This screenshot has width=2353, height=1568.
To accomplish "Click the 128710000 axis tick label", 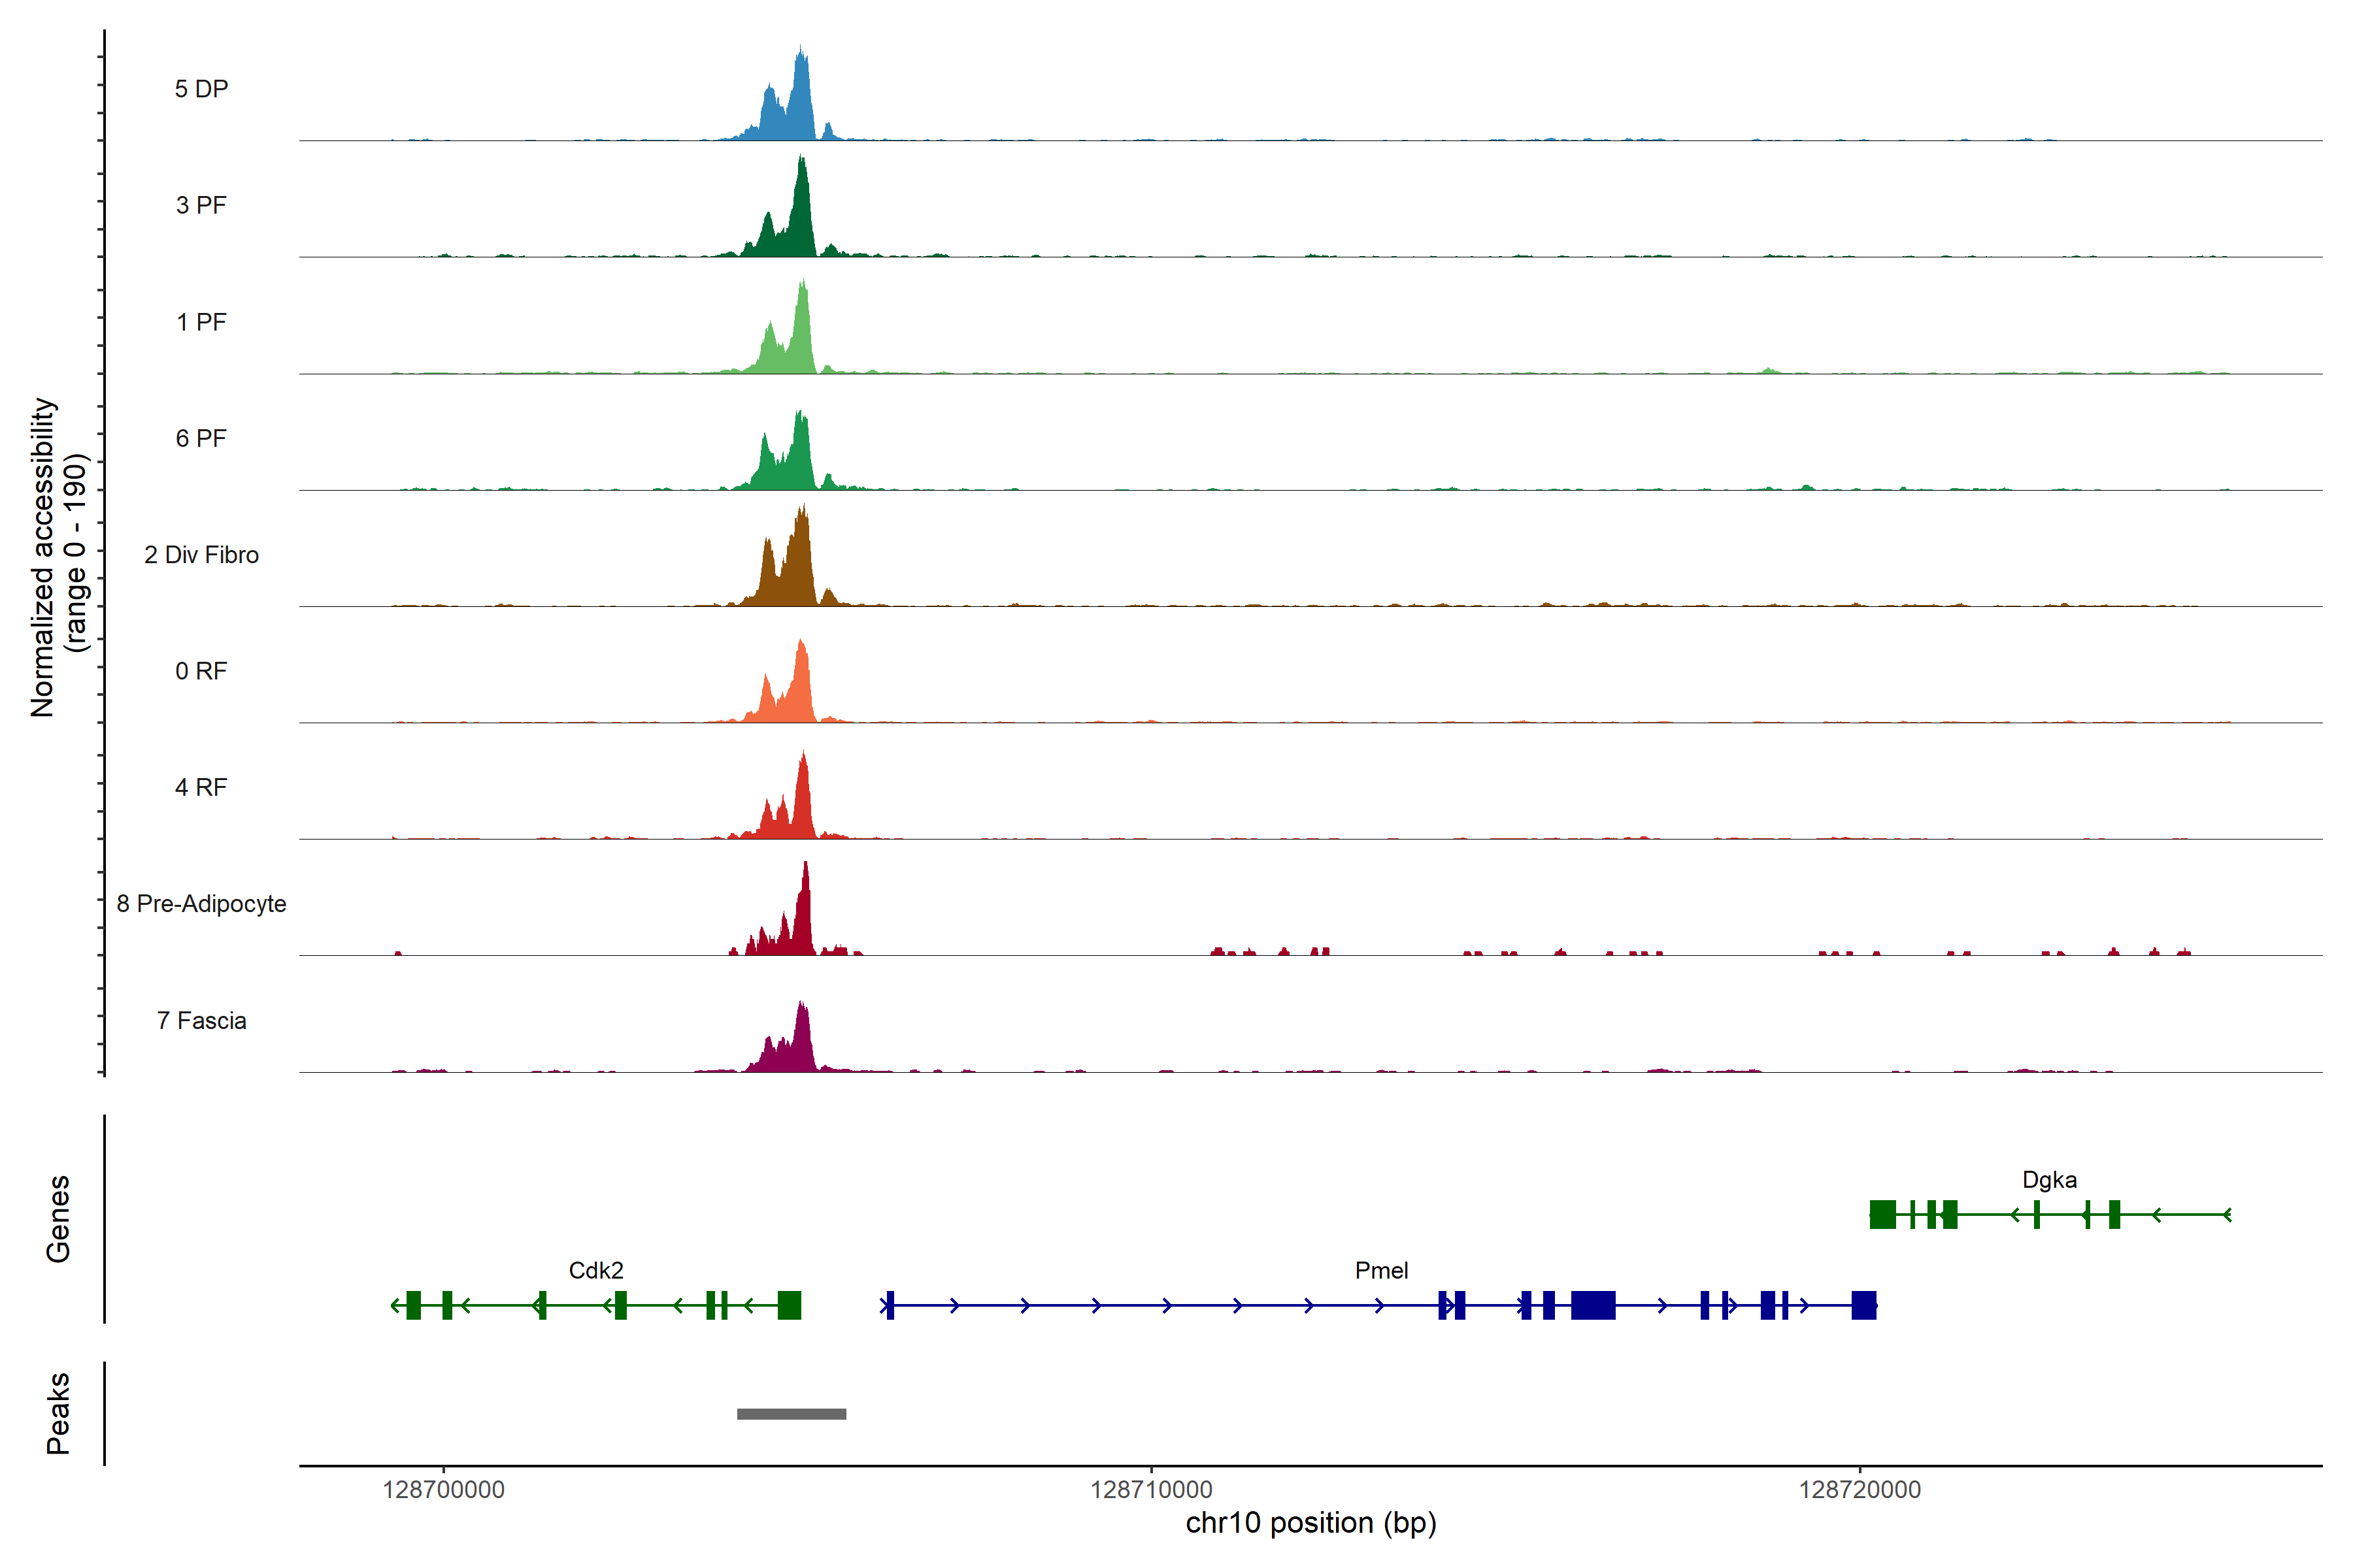I will (1150, 1489).
